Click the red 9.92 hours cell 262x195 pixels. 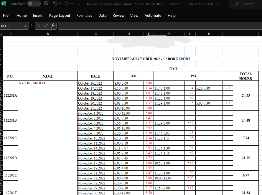tap(149, 168)
